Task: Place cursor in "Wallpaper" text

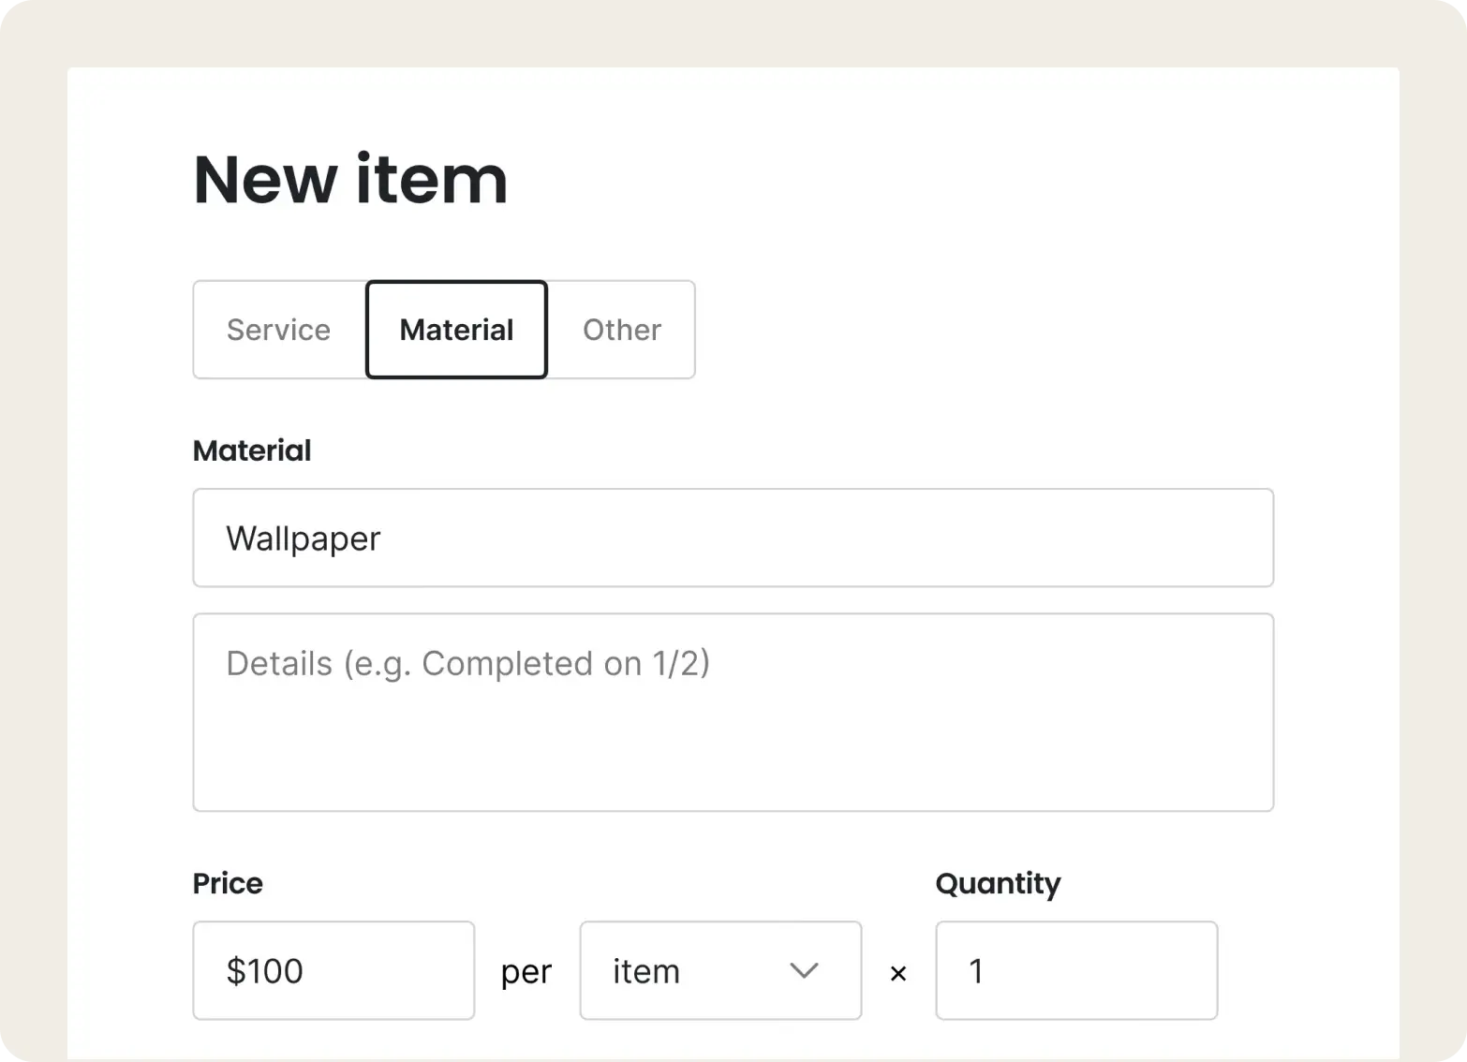Action: 304,538
